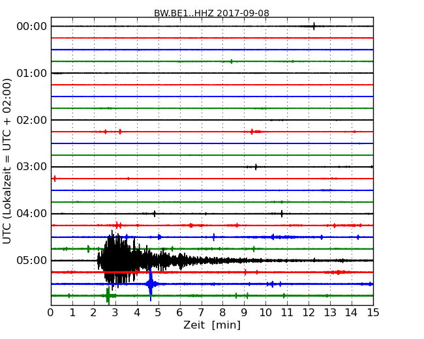Select x-axis tick label 7
Screen dimensions: 424x339
pos(201,312)
